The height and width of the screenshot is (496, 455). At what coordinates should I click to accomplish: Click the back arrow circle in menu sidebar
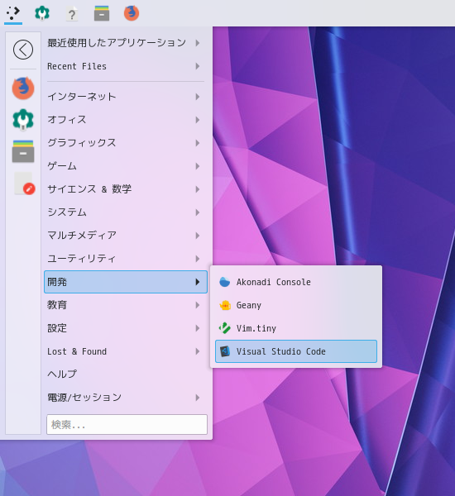(23, 50)
